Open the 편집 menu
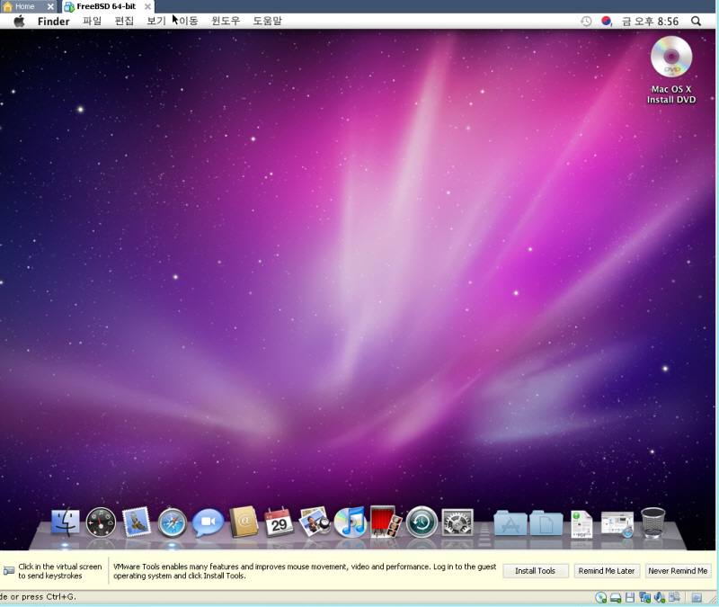 [x=124, y=21]
